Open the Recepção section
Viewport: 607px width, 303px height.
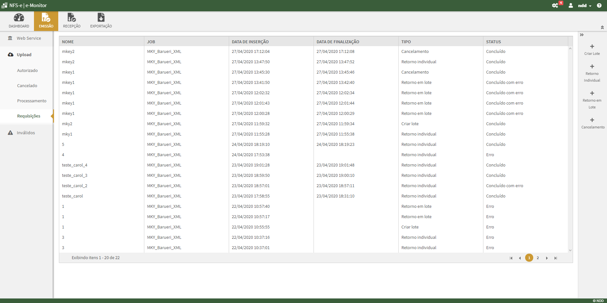72,20
